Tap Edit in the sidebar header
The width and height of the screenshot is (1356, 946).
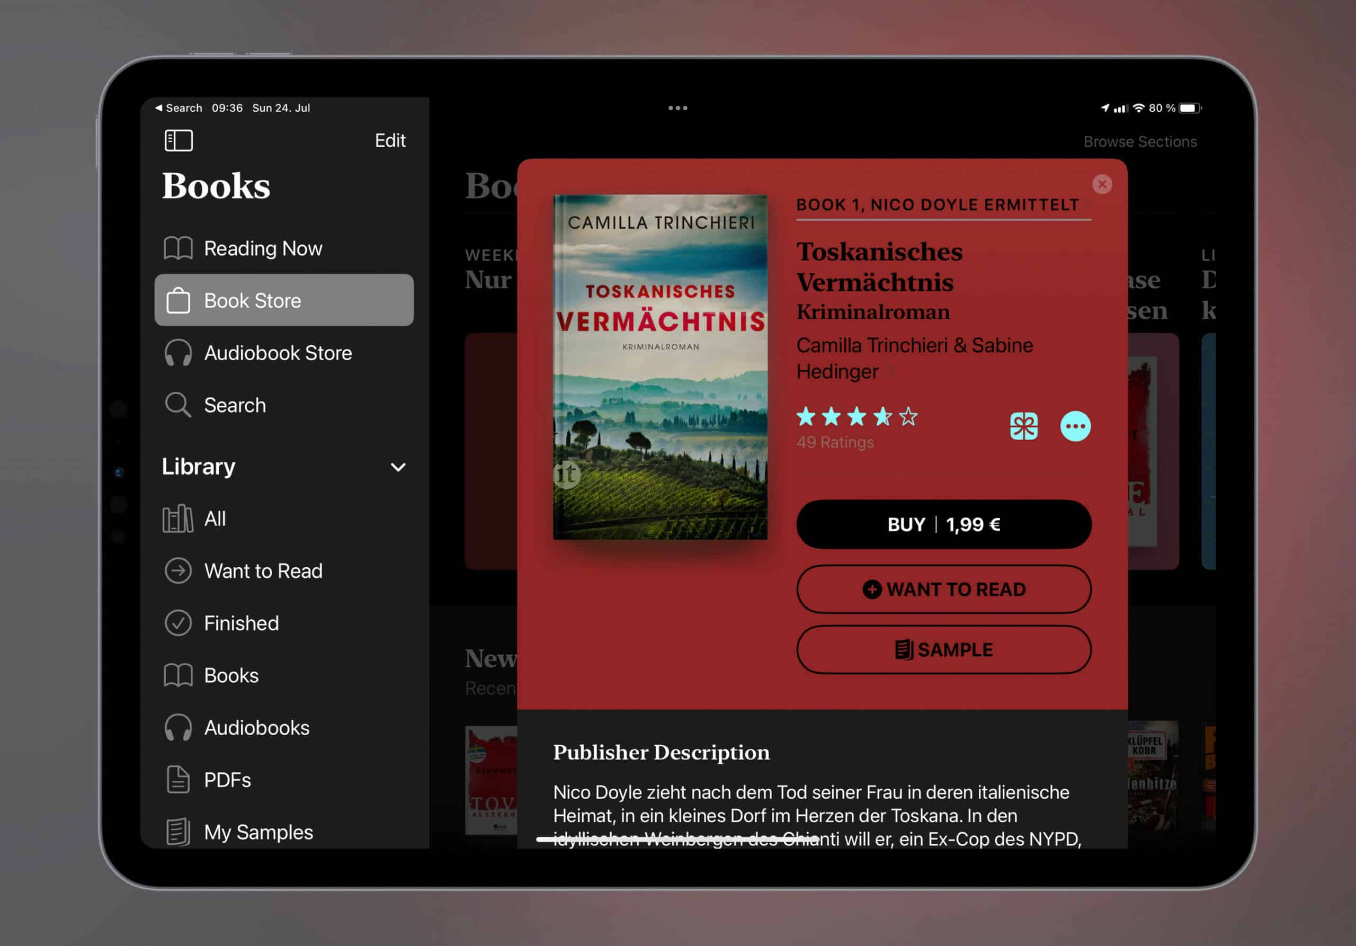click(390, 140)
